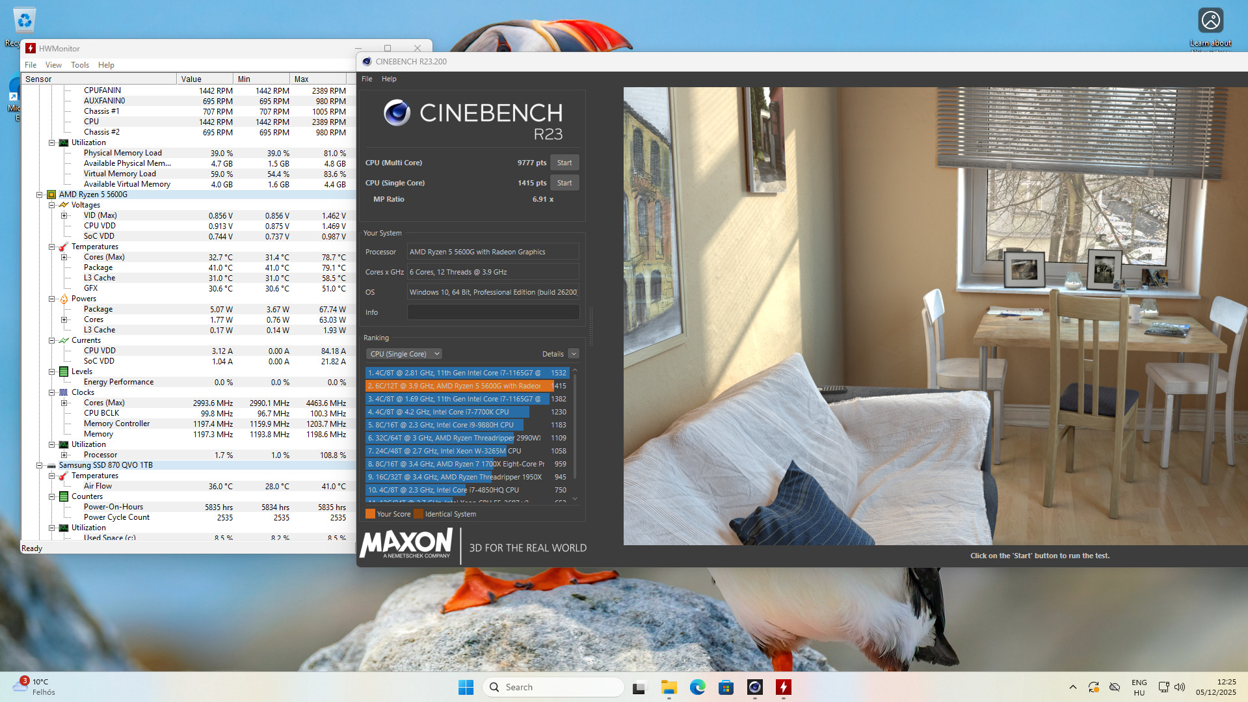Click the sync refresh tray icon
Screen dimensions: 1248x702
[1094, 687]
